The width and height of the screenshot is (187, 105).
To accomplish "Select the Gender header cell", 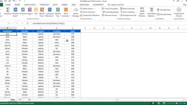I will 25,31.
